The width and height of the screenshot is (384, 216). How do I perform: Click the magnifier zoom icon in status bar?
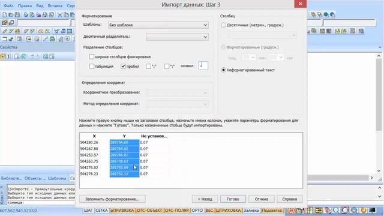pyautogui.click(x=336, y=210)
